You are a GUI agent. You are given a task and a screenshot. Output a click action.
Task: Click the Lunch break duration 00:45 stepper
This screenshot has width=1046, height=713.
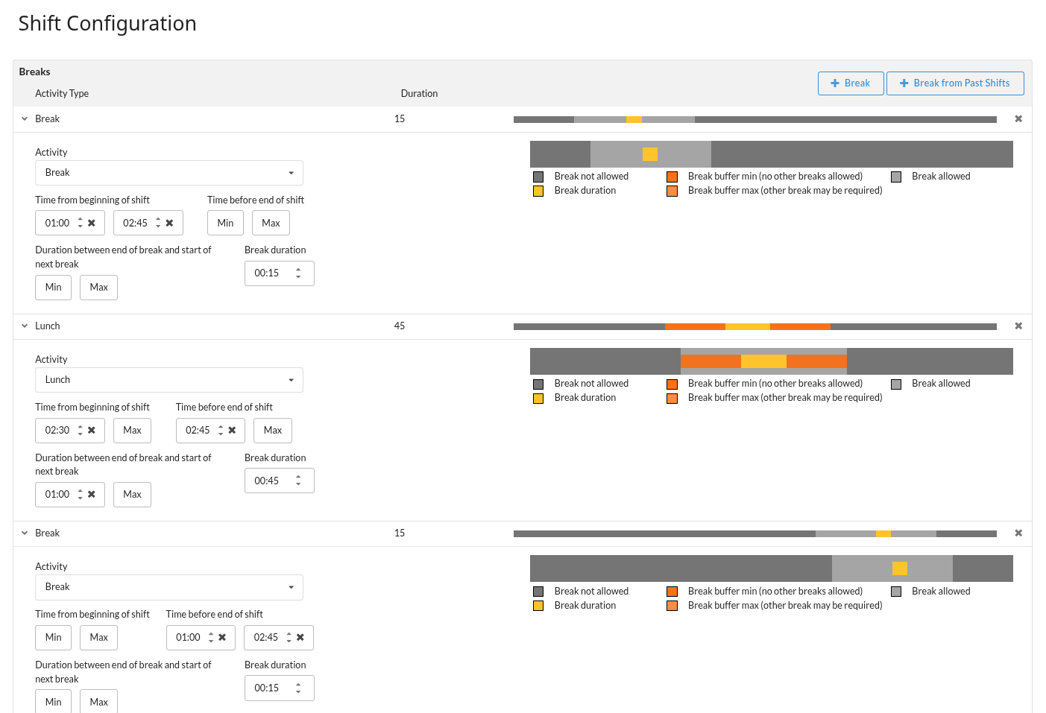click(x=298, y=481)
